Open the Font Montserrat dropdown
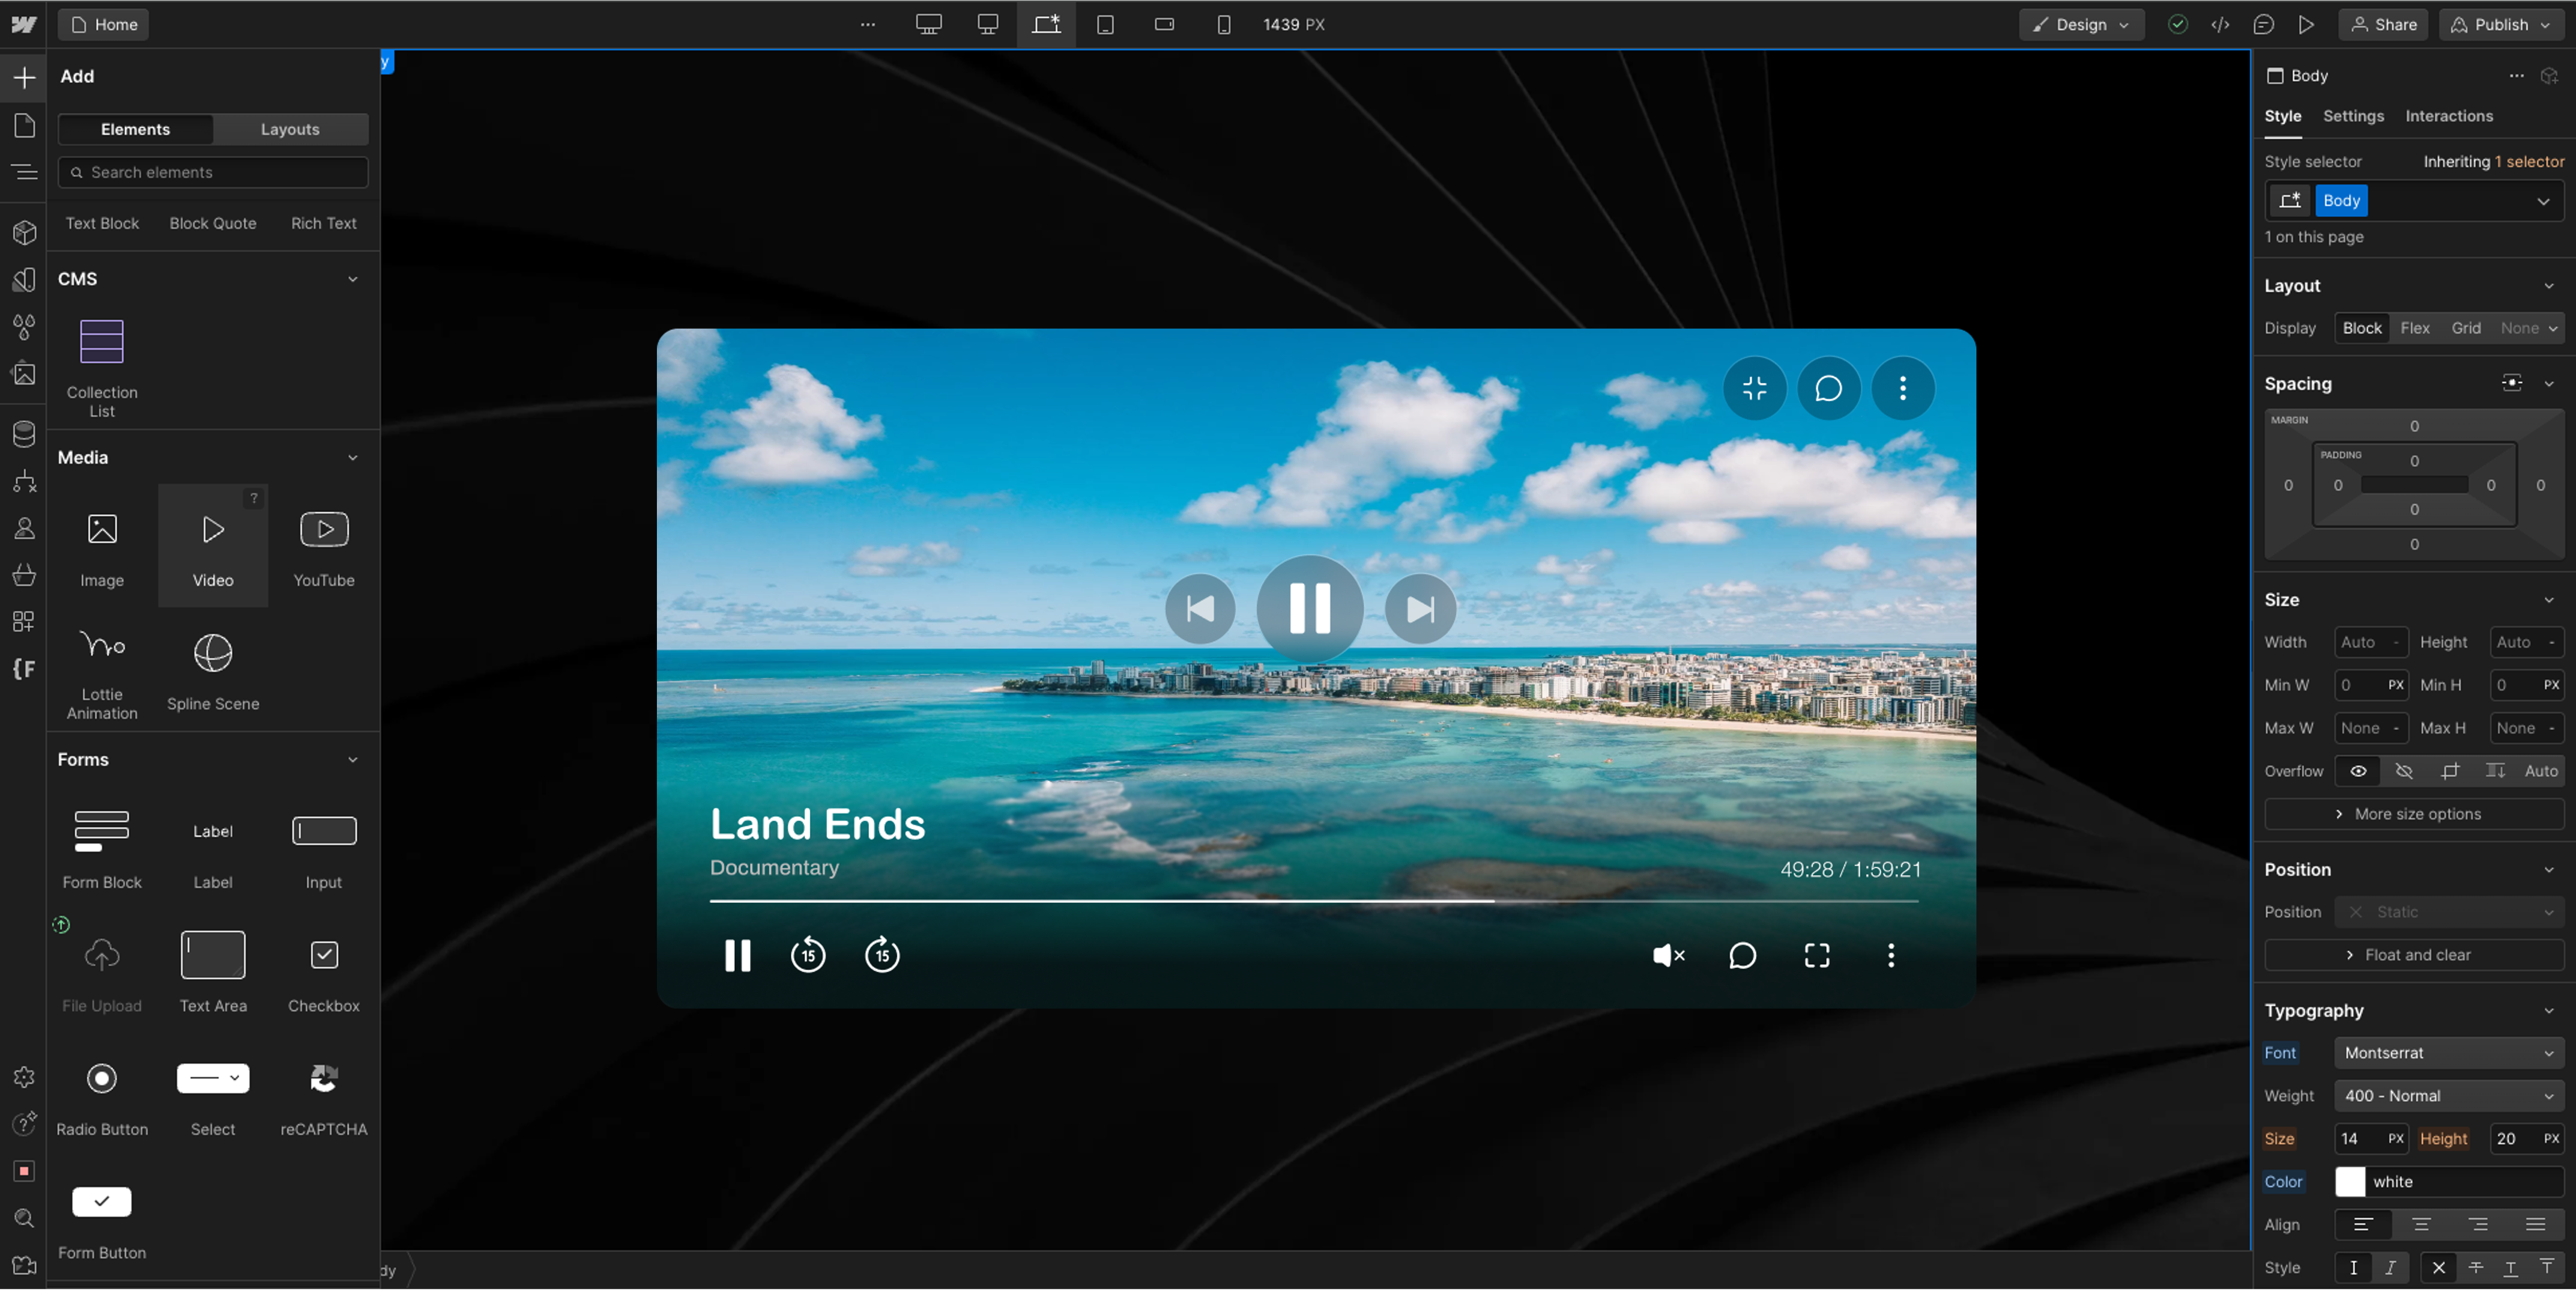The image size is (2576, 1291). tap(2448, 1053)
